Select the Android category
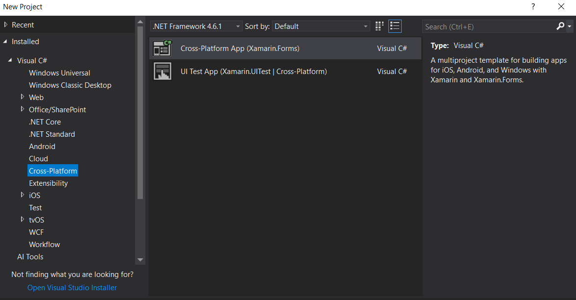 coord(42,147)
